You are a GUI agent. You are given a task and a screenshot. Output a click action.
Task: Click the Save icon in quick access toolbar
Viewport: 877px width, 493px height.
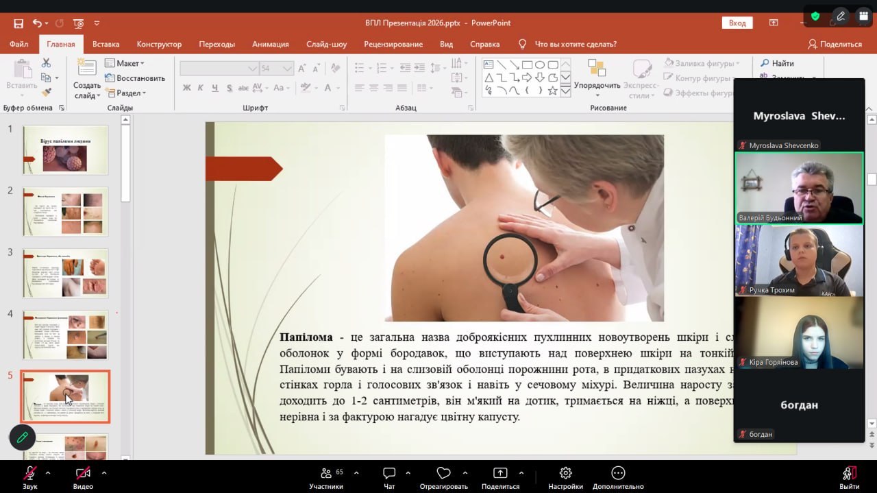pyautogui.click(x=18, y=23)
